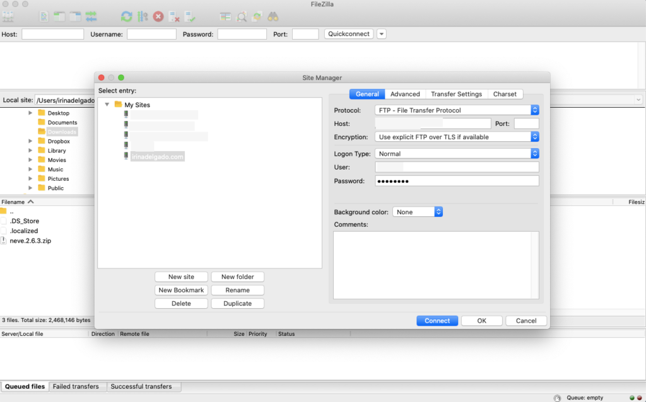Toggle the remote directory tree view
646x402 pixels.
click(x=75, y=16)
